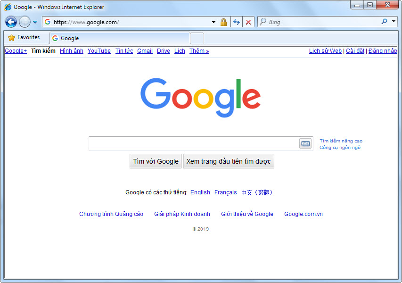Open Lịch sử Web link
This screenshot has width=402, height=283.
click(x=325, y=51)
